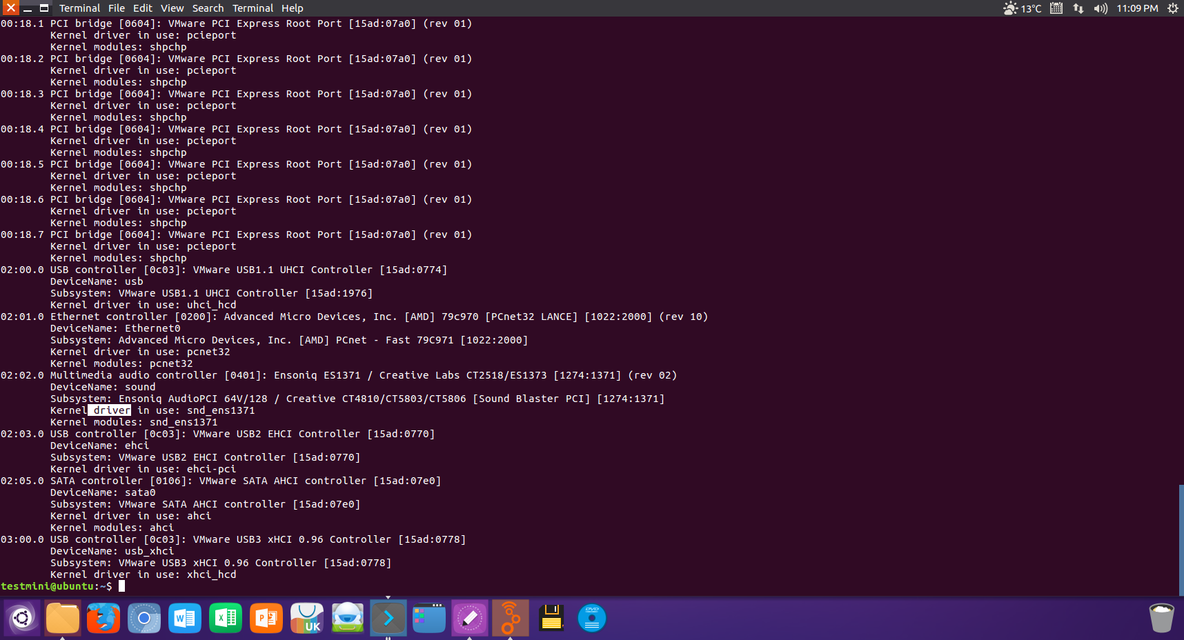Launch Chromium browser from the dock
Viewport: 1184px width, 640px height.
tap(144, 618)
